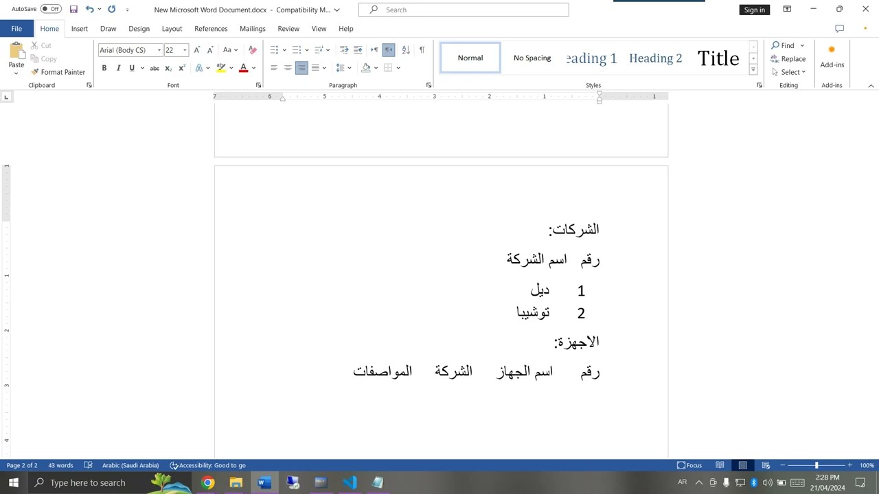Apply strikethrough with the abc icon
This screenshot has height=494, width=879.
pyautogui.click(x=155, y=68)
